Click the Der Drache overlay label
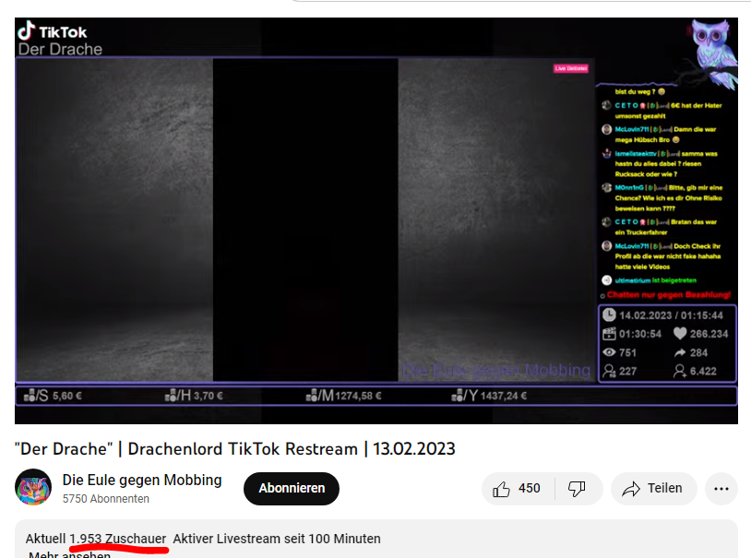 click(60, 49)
